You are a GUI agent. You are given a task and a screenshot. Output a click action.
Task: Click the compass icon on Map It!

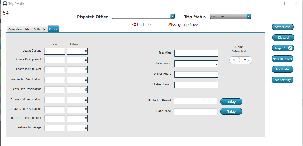click(290, 48)
